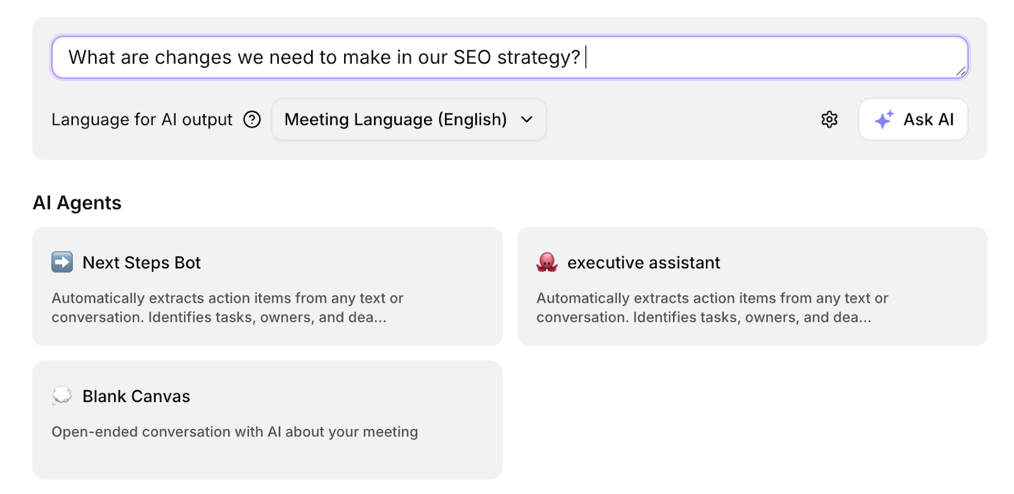Image resolution: width=1014 pixels, height=494 pixels.
Task: Click the help icon beside Language for AI output
Action: [252, 120]
